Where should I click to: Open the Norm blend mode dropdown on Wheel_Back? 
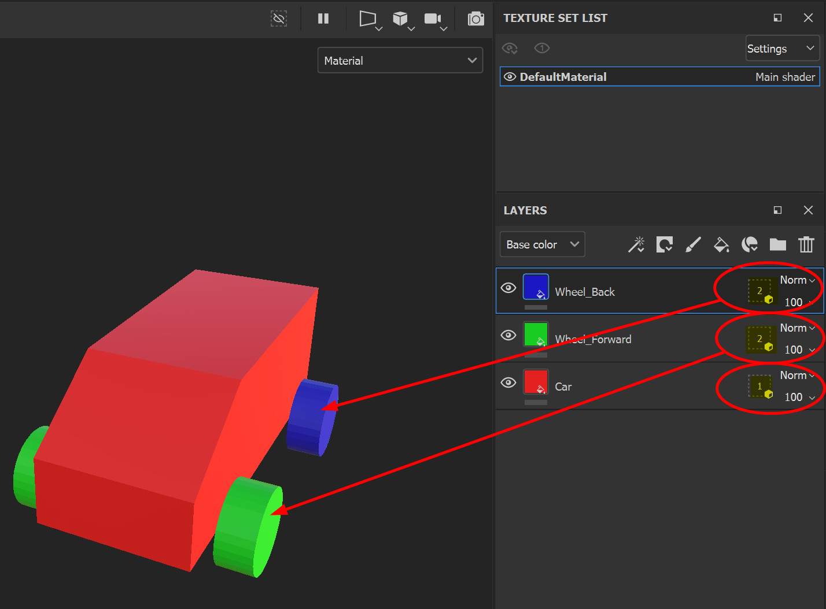pos(797,280)
